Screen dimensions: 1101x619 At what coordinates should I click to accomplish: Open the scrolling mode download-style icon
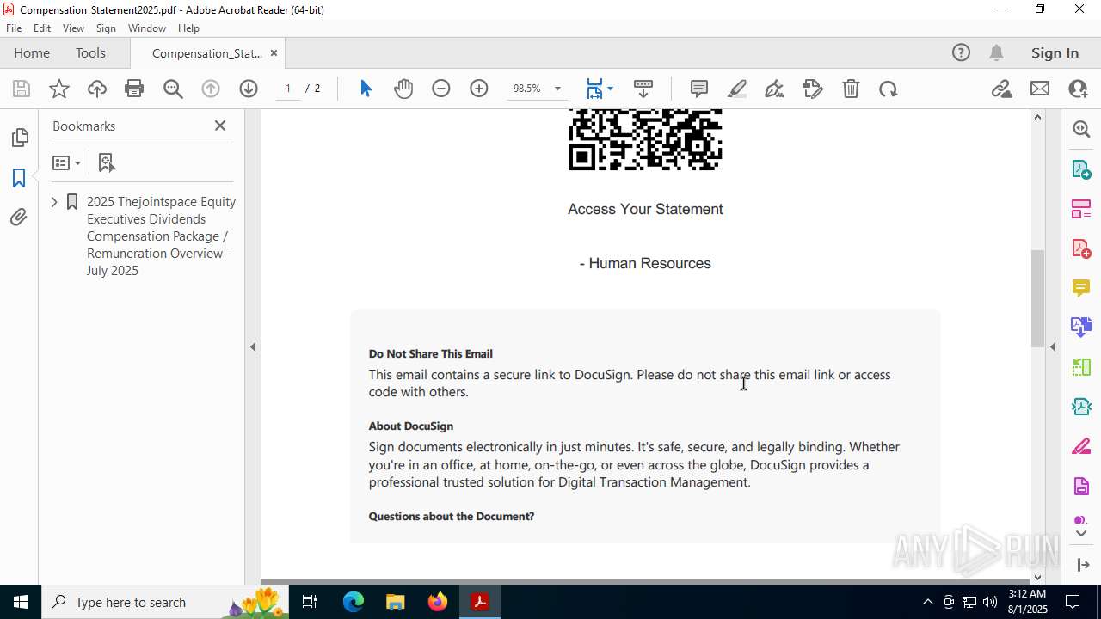[x=643, y=89]
